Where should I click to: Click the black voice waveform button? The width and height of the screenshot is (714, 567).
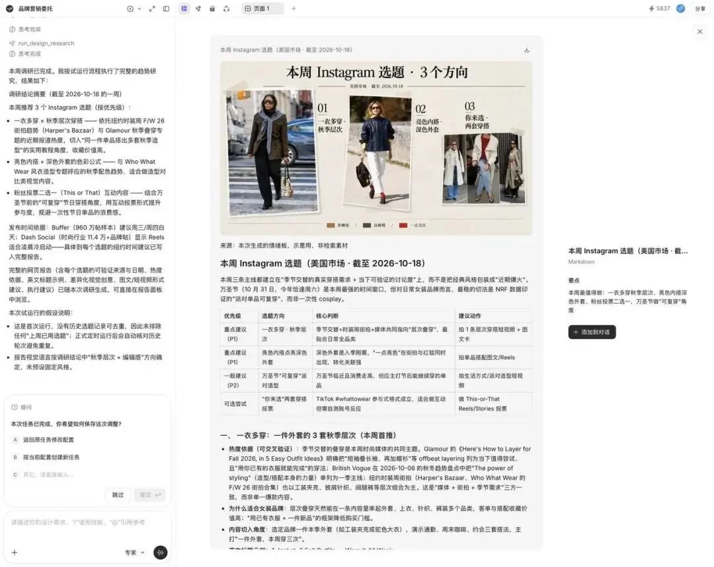point(160,552)
